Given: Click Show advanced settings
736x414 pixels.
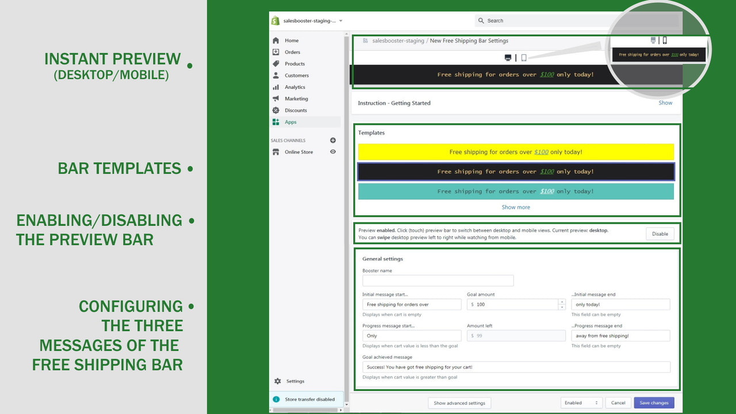Looking at the screenshot, I should pyautogui.click(x=459, y=402).
